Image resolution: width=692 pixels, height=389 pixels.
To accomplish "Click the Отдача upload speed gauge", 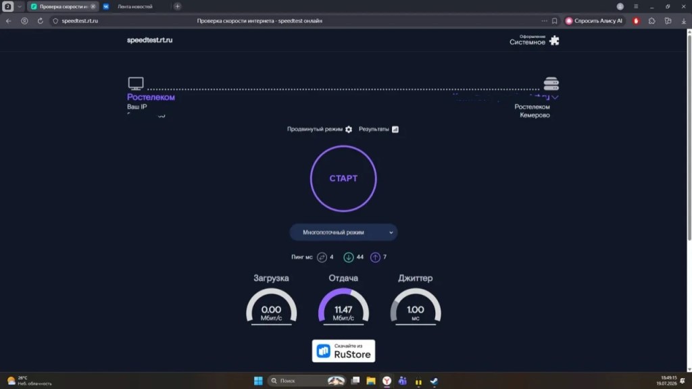I will pyautogui.click(x=343, y=307).
